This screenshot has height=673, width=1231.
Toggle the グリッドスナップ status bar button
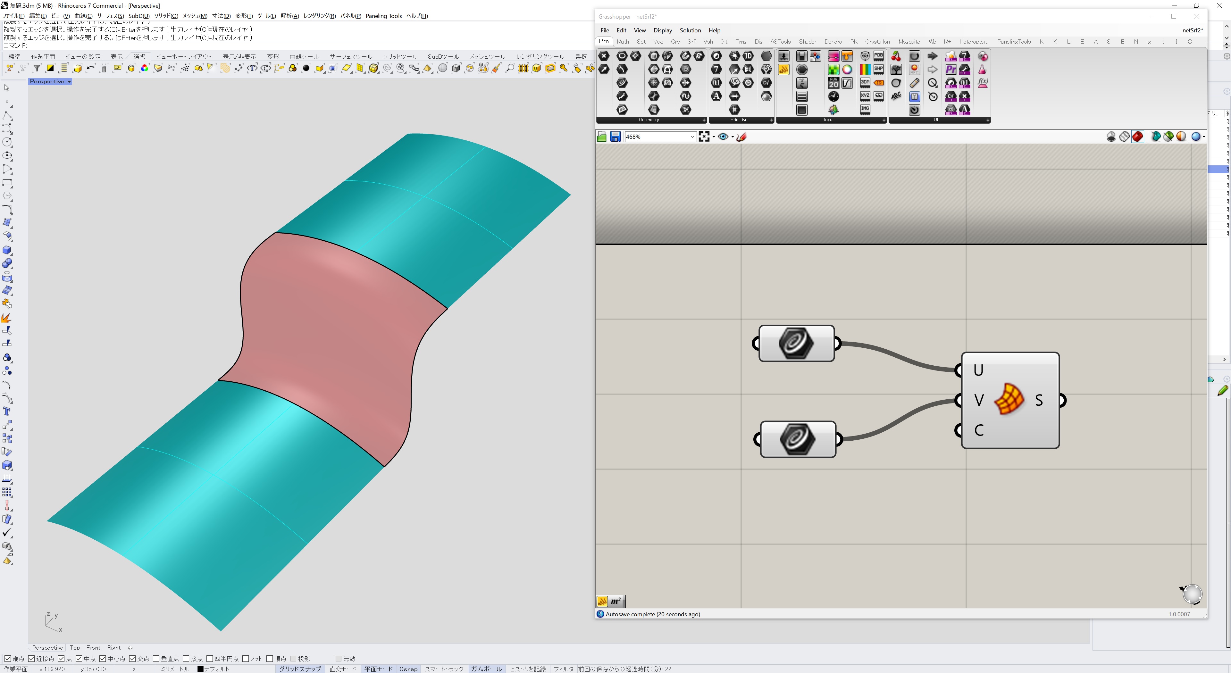click(x=300, y=669)
